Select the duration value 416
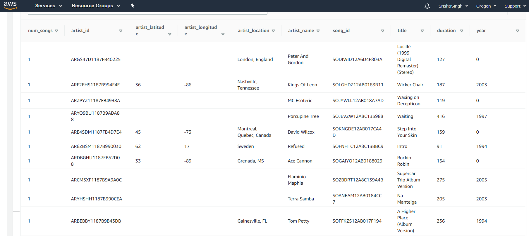The height and width of the screenshot is (236, 529). pos(441,116)
